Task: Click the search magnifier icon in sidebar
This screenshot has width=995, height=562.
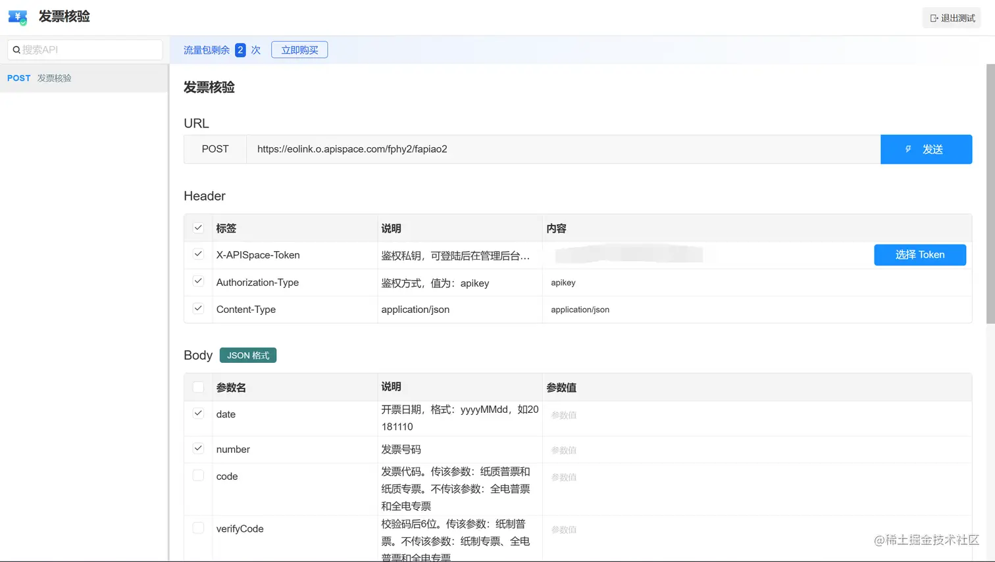Action: tap(16, 50)
